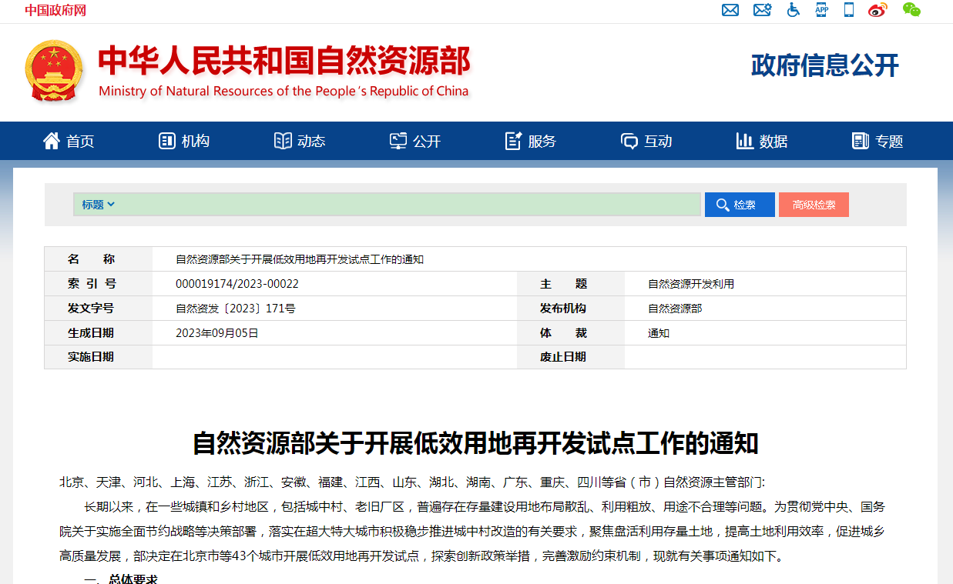Open the 公开 navigation item
953x584 pixels.
click(415, 141)
